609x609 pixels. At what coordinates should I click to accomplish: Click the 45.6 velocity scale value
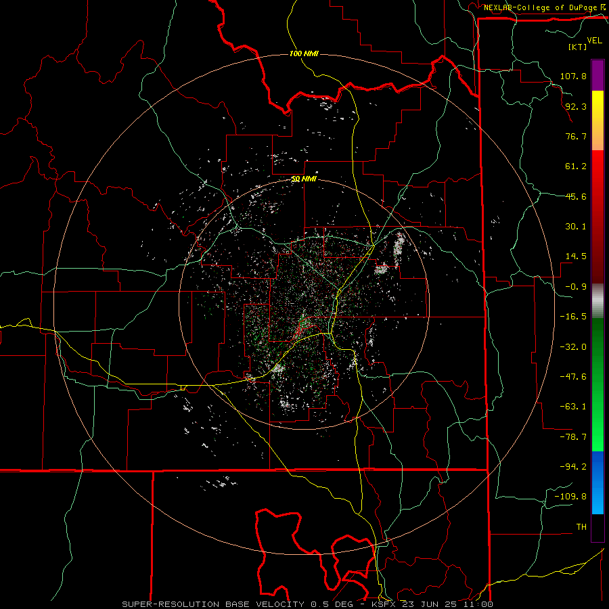pyautogui.click(x=576, y=196)
